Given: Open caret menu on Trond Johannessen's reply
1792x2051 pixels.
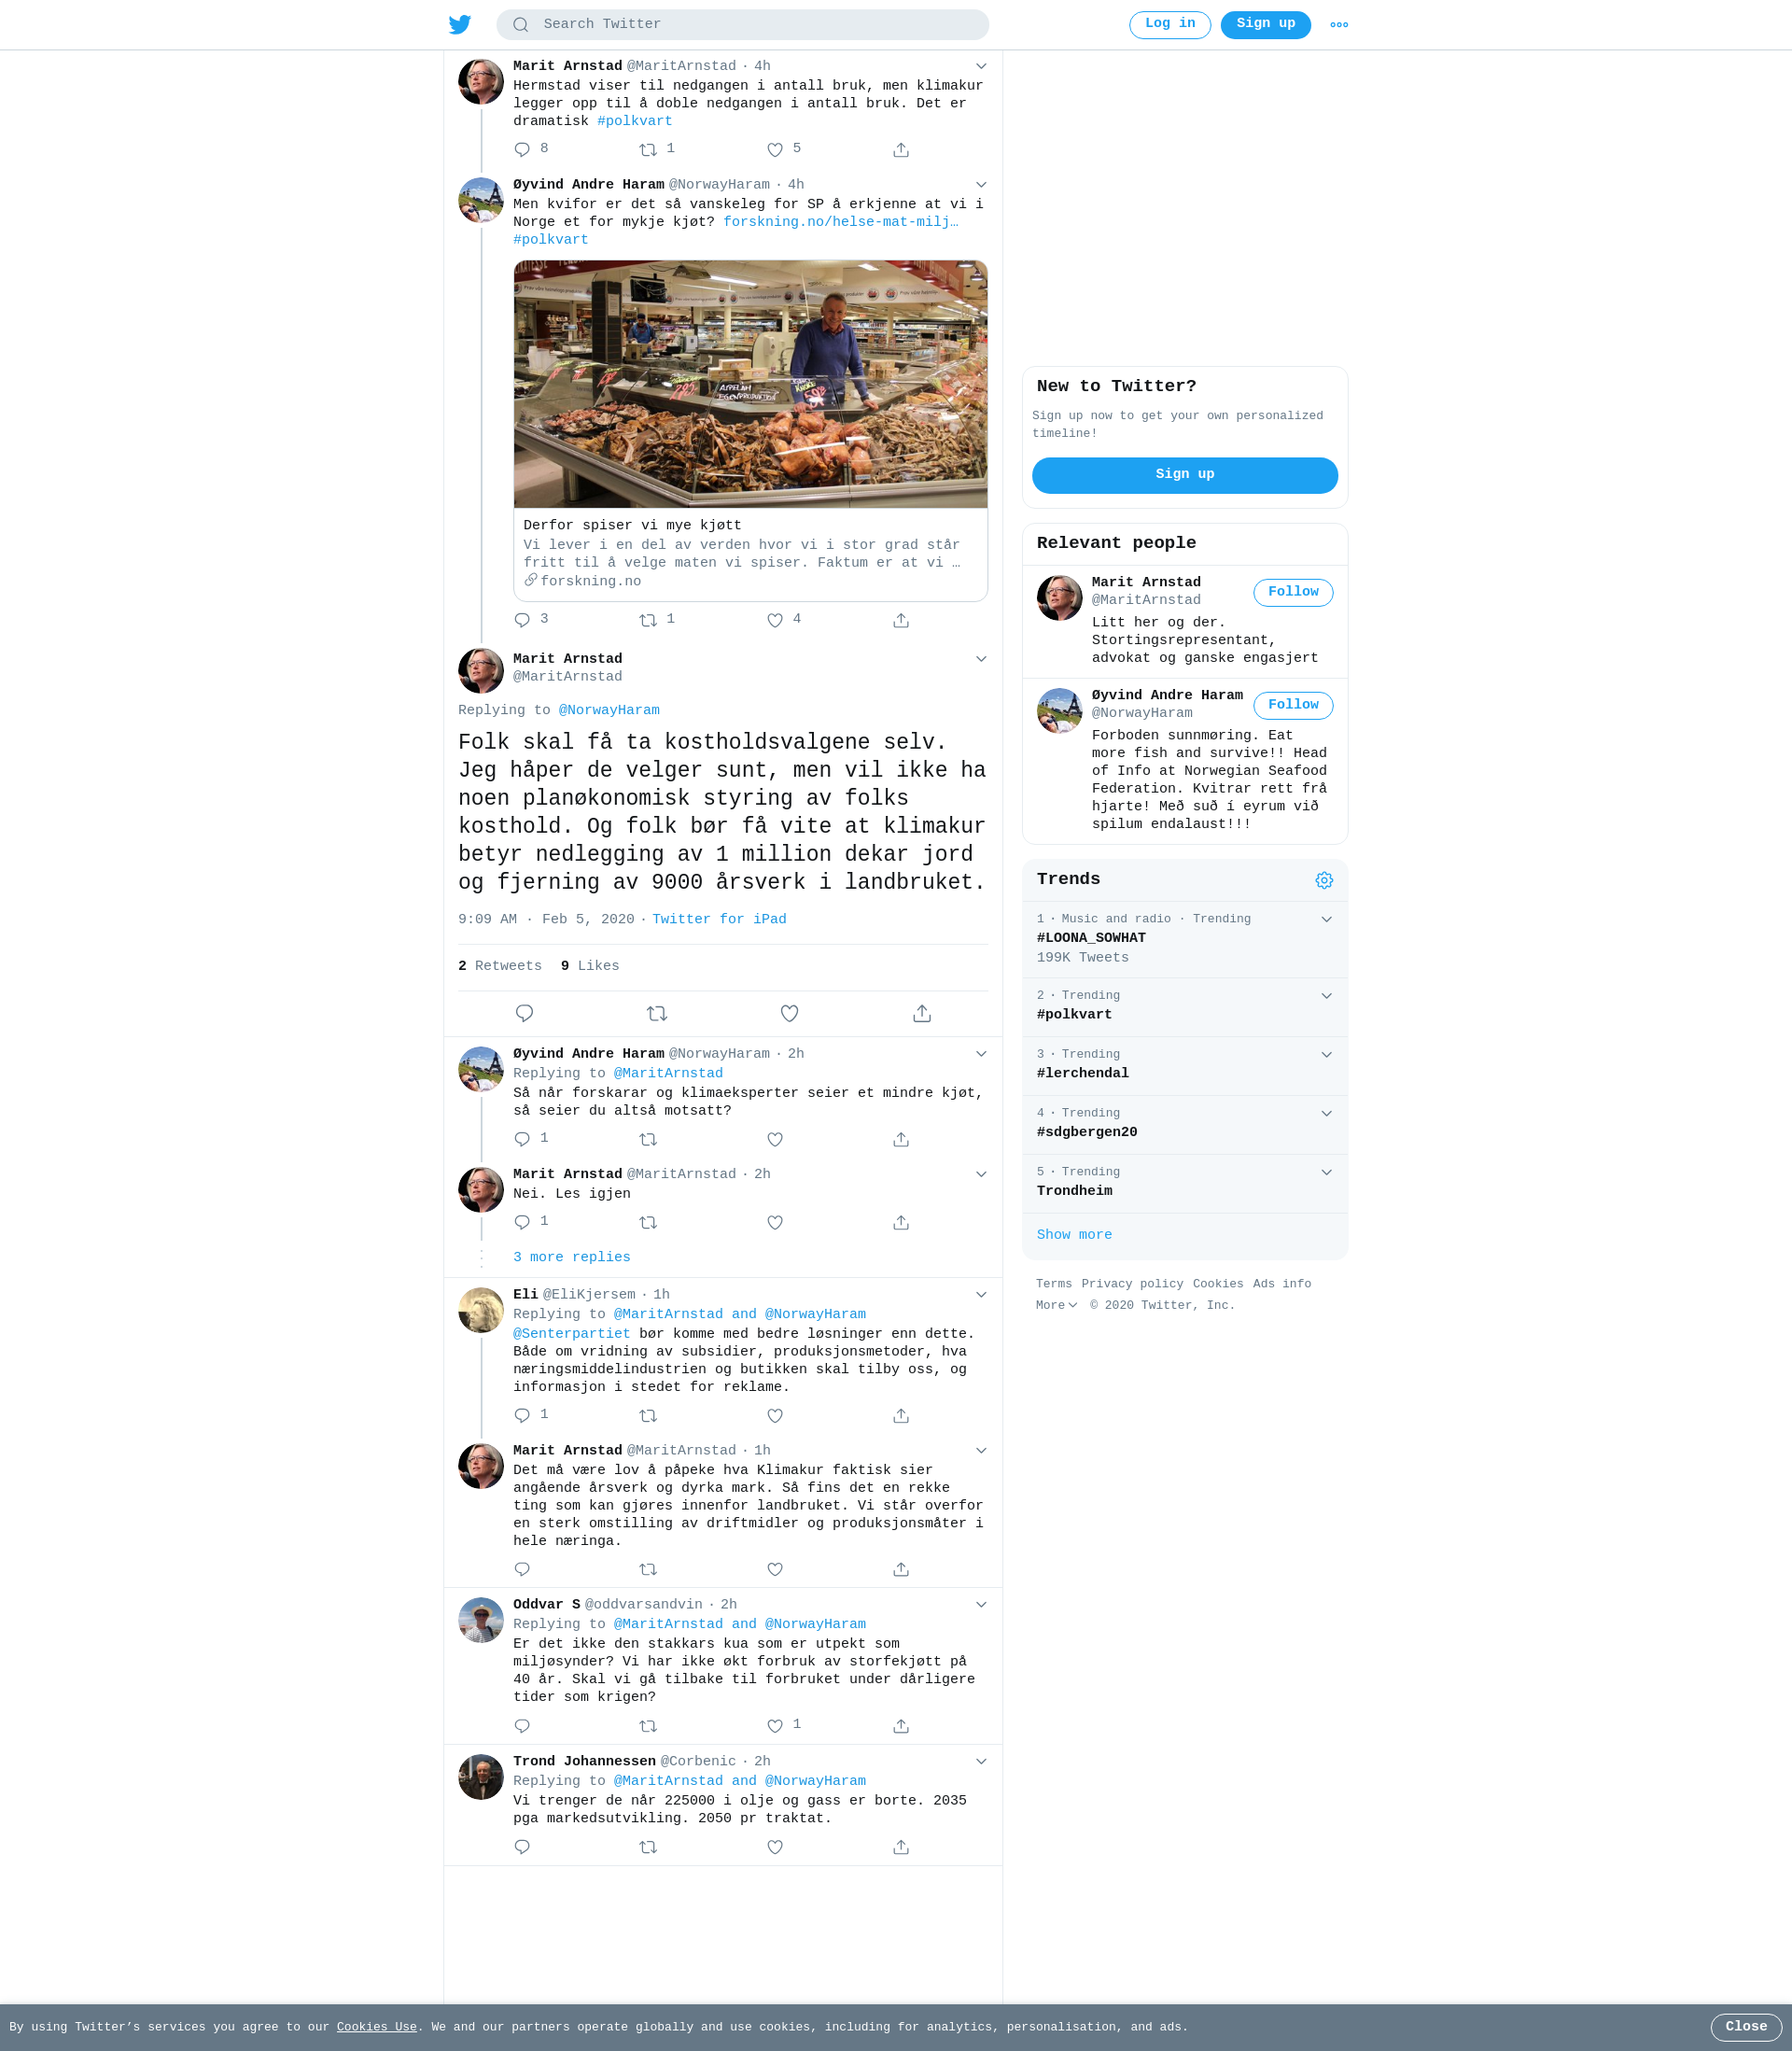Looking at the screenshot, I should (981, 1761).
